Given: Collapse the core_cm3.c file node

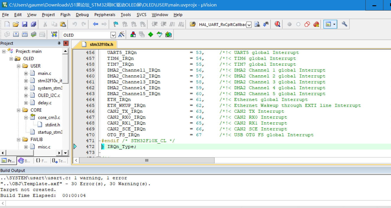Looking at the screenshot, I should pos(26,118).
